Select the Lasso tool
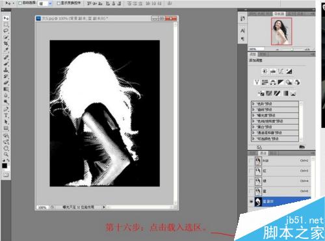This screenshot has height=241, width=325. coord(6,31)
